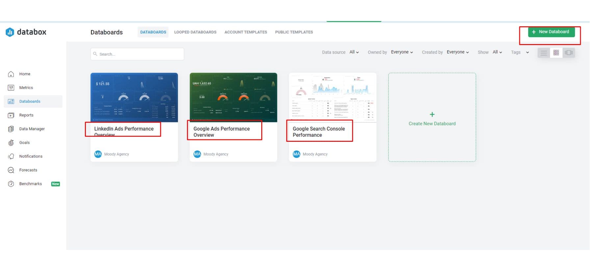The width and height of the screenshot is (591, 271).
Task: Open Google Search Console Performance title
Action: pos(319,132)
